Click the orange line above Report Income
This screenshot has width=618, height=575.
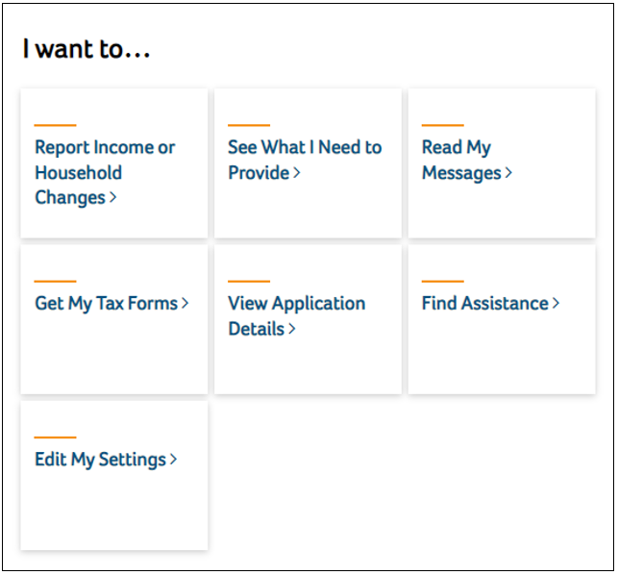click(x=55, y=125)
